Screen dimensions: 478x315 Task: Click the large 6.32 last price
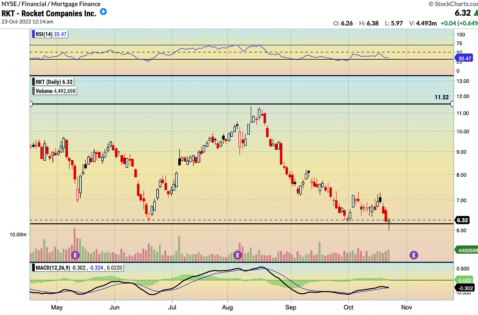(463, 13)
